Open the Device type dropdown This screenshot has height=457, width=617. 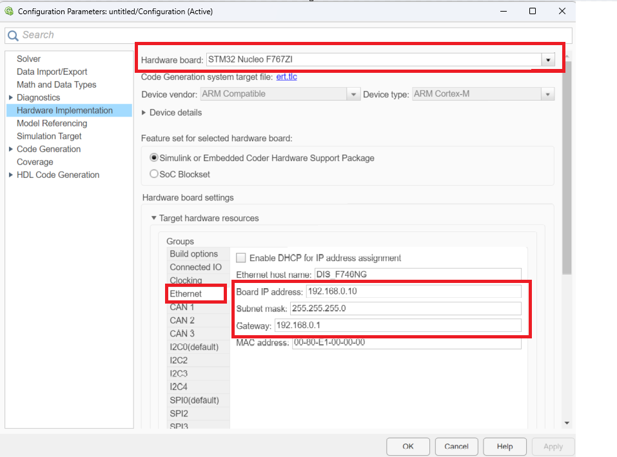coord(547,93)
